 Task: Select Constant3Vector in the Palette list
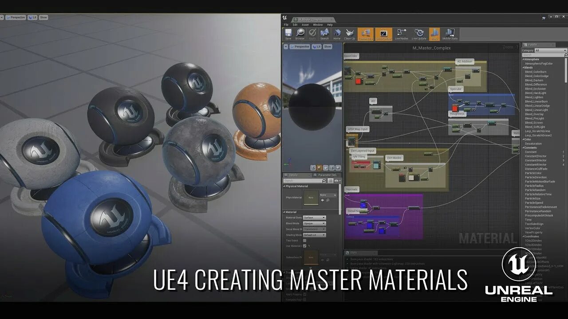(x=536, y=160)
